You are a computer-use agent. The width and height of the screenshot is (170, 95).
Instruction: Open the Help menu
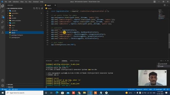(42, 2)
